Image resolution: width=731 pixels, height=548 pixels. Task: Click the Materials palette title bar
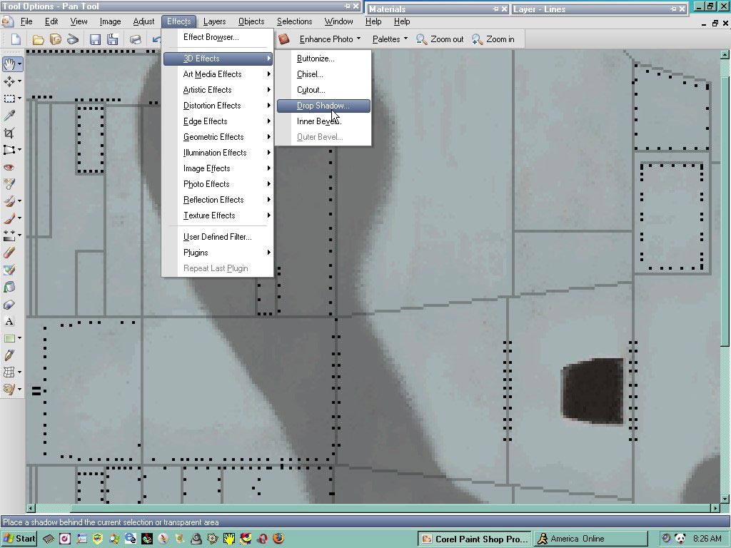click(x=438, y=9)
